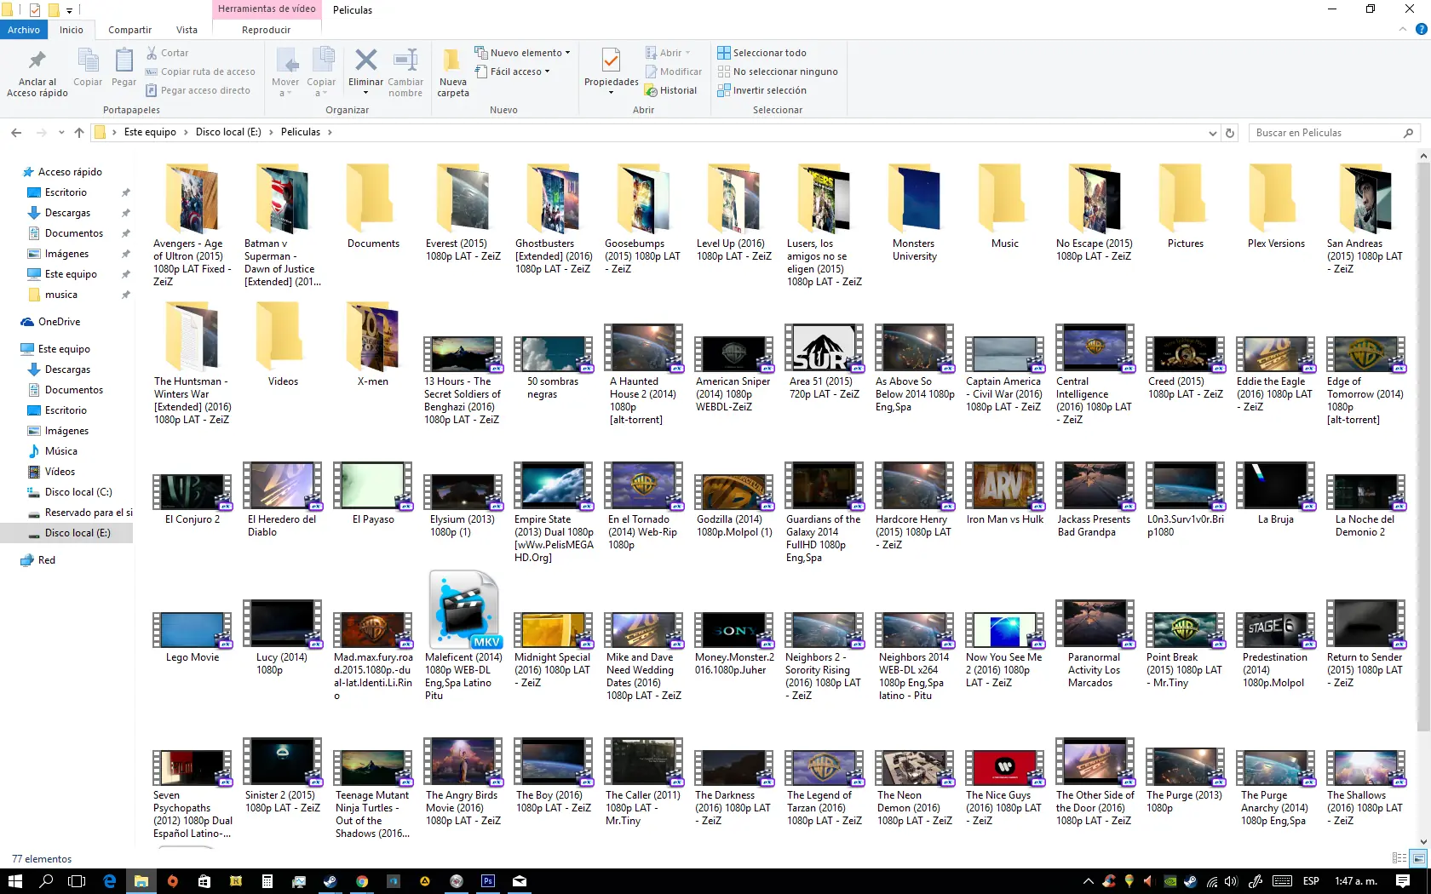Unpin Este equipo from quick access
Image resolution: width=1431 pixels, height=894 pixels.
[126, 274]
